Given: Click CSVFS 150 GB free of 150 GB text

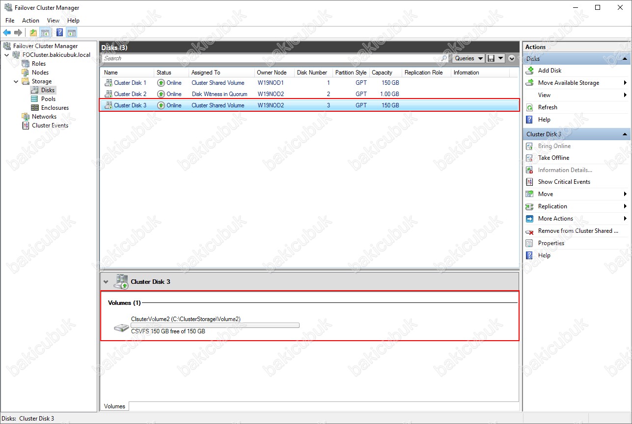Looking at the screenshot, I should tap(168, 331).
